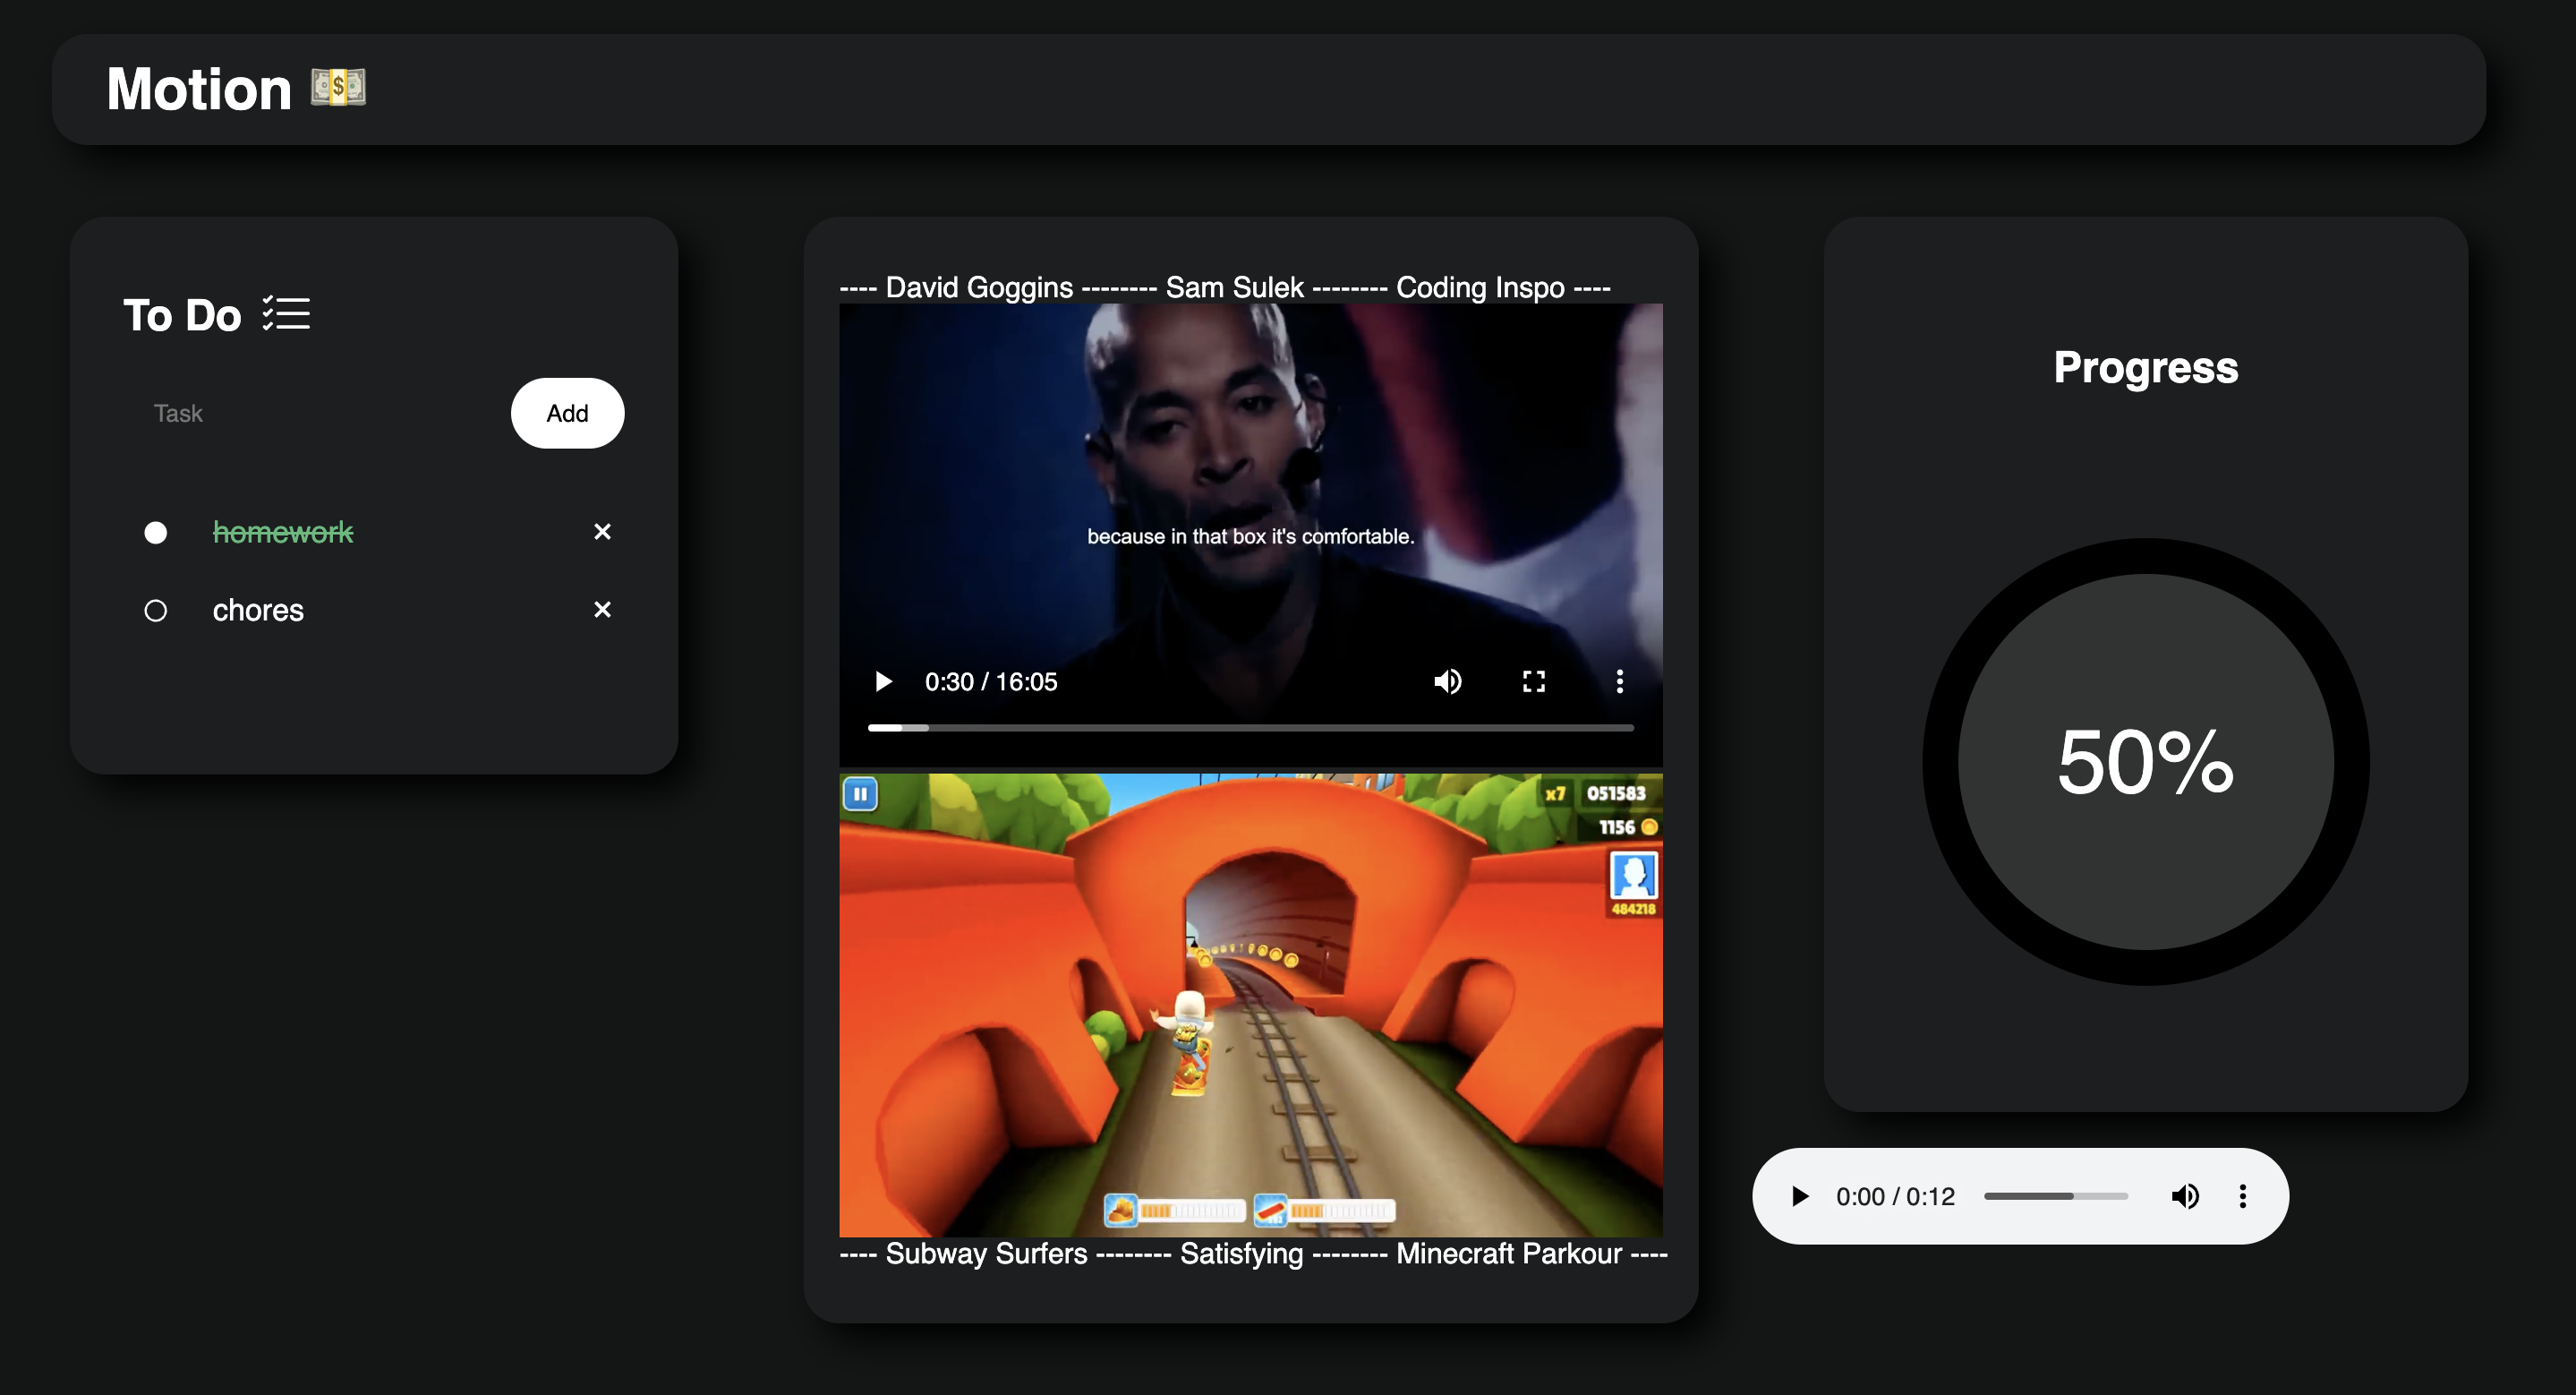This screenshot has width=2576, height=1395.
Task: Remove the chores task
Action: point(602,610)
